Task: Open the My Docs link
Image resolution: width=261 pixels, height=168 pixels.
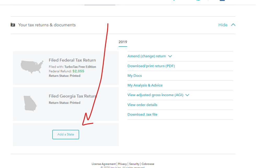Action: (x=135, y=76)
